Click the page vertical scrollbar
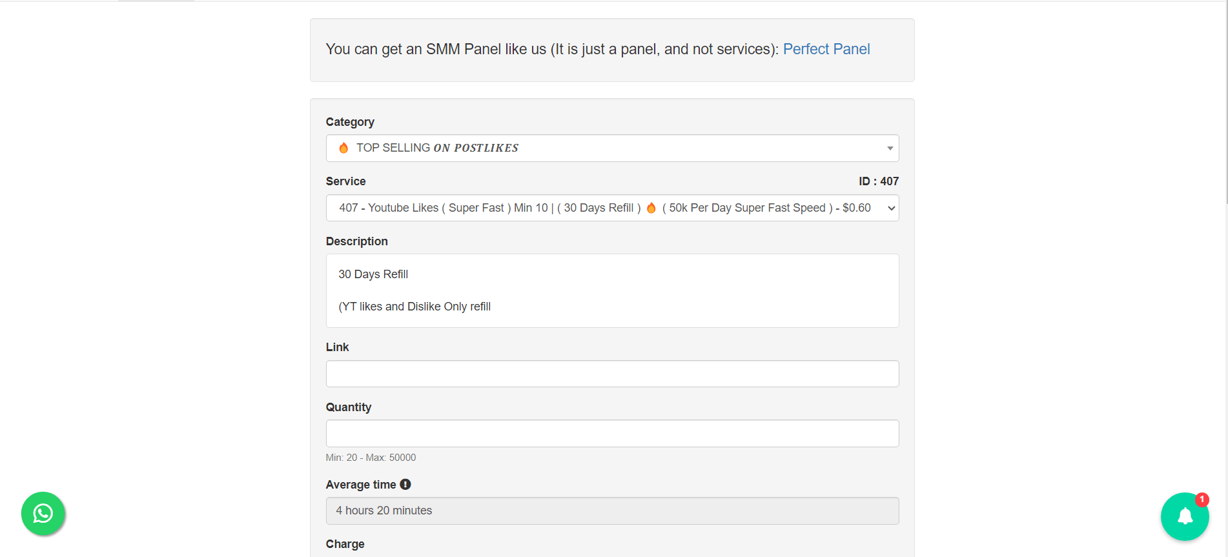 (1225, 103)
